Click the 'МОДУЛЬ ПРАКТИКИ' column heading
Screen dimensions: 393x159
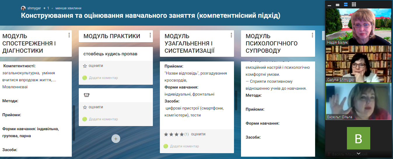(x=112, y=36)
